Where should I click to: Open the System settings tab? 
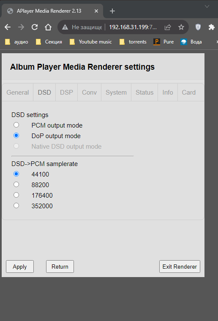click(116, 92)
